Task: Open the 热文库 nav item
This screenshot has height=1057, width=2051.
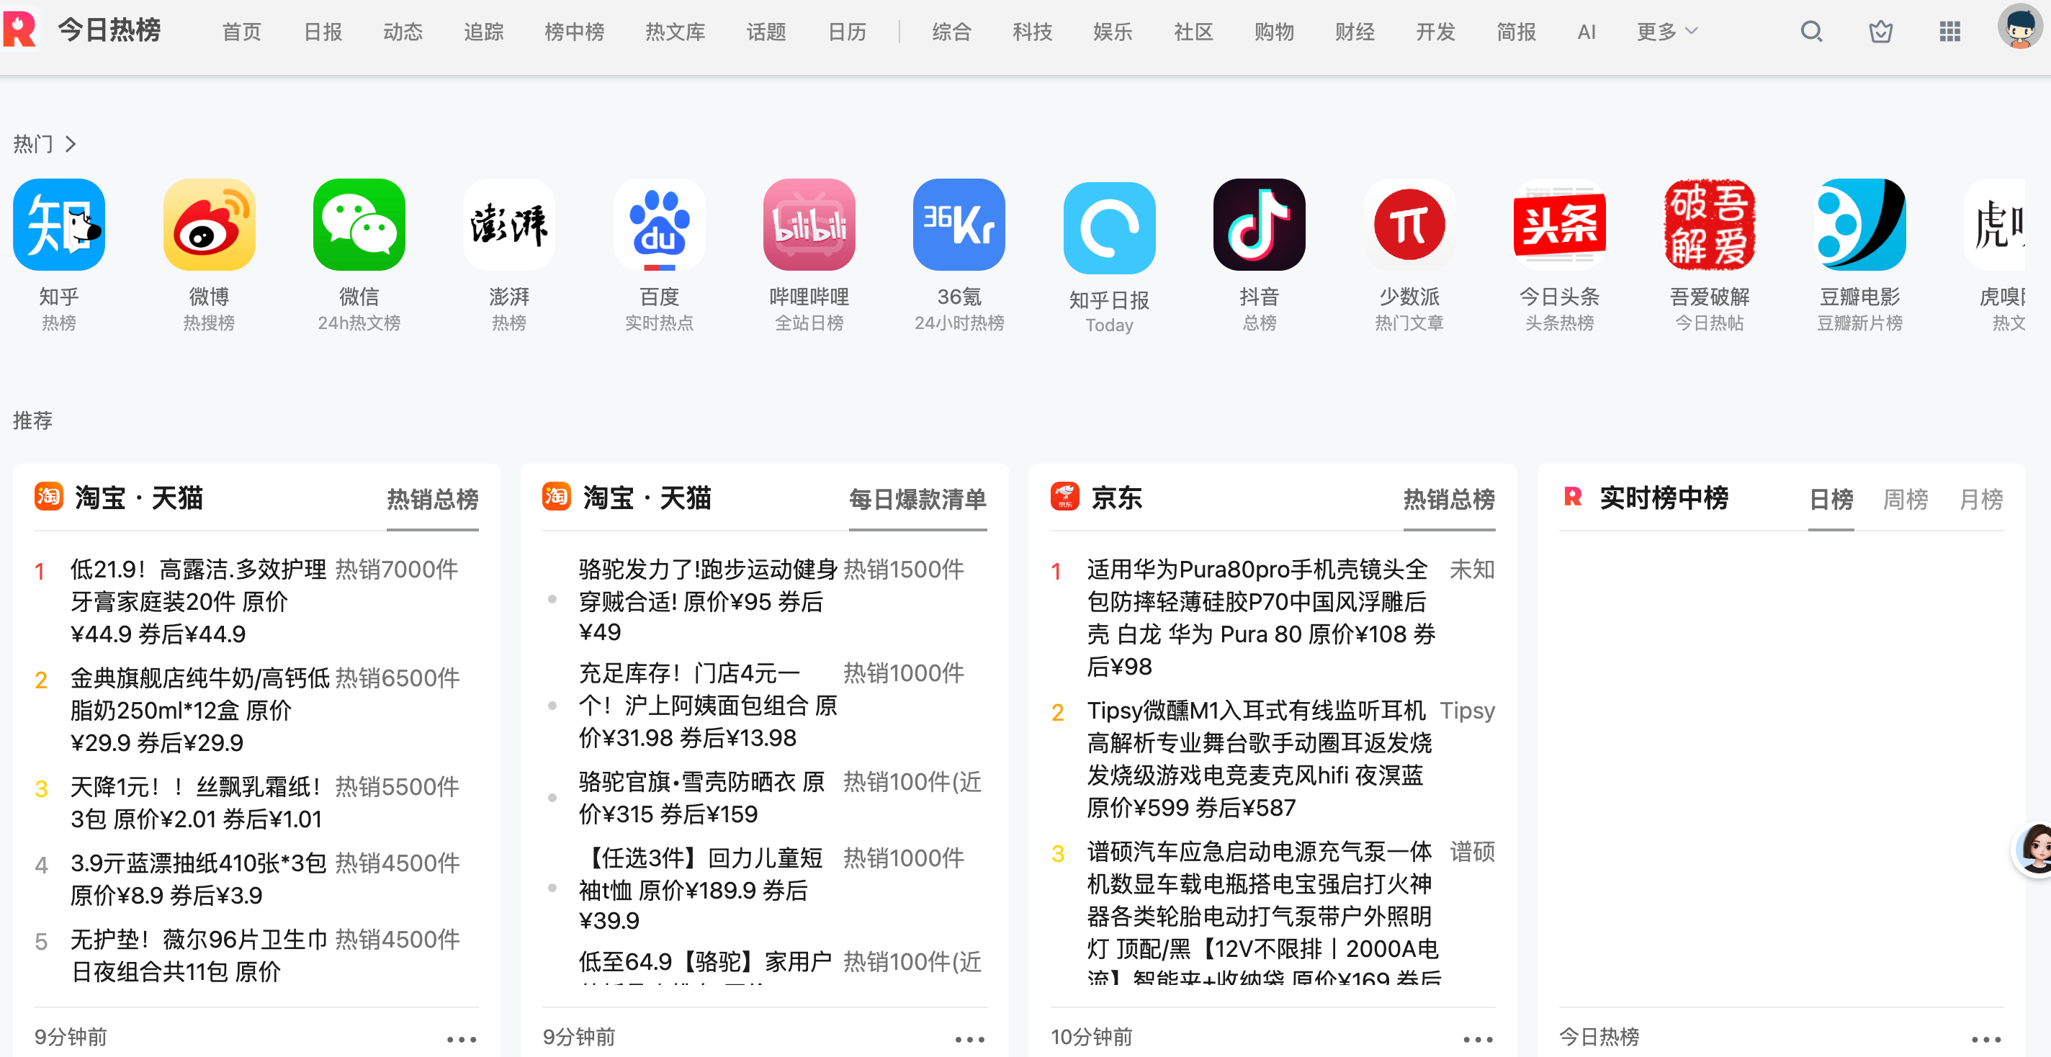Action: coord(676,31)
